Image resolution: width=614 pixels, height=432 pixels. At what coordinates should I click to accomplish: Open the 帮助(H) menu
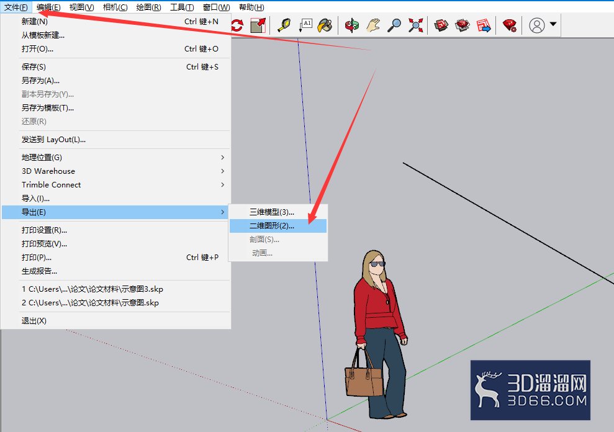[251, 7]
